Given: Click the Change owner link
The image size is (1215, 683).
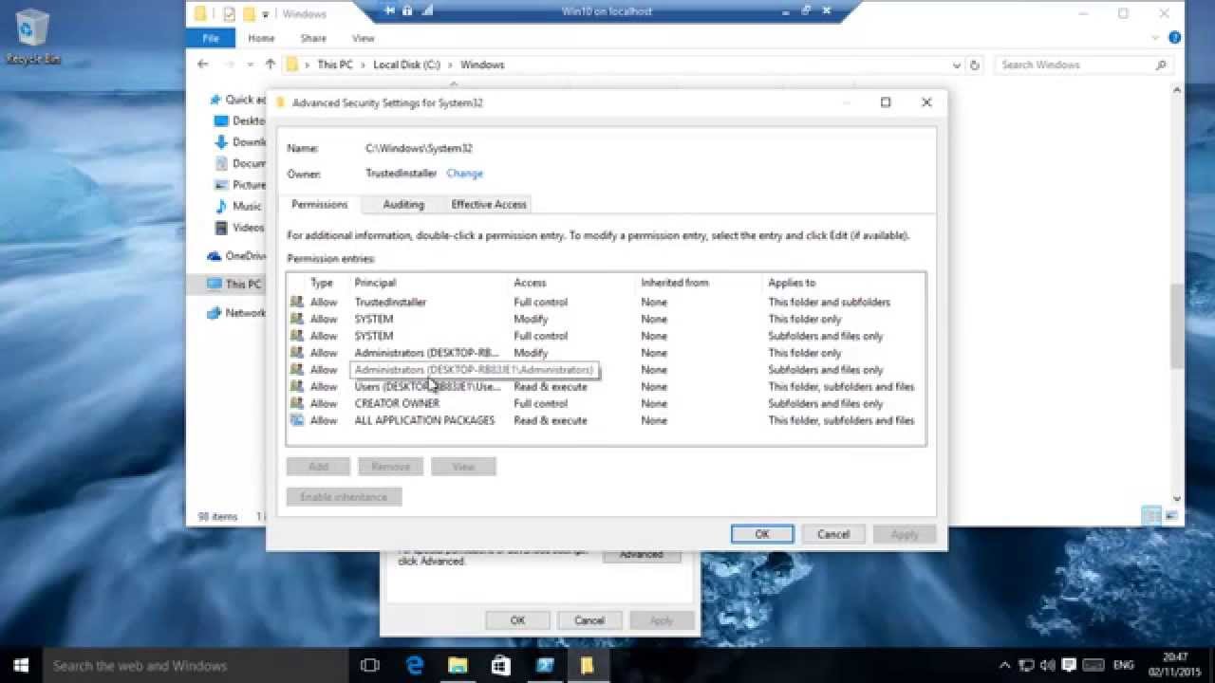Looking at the screenshot, I should click(464, 174).
